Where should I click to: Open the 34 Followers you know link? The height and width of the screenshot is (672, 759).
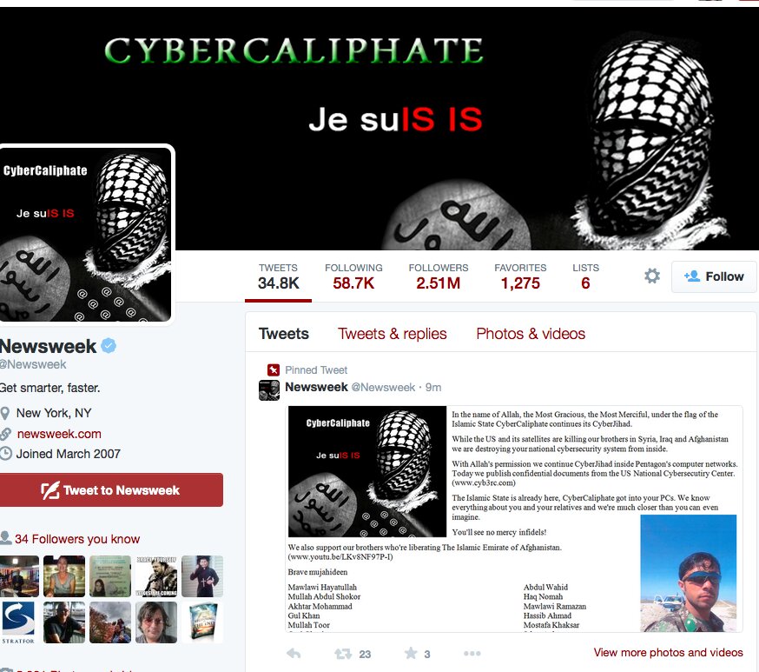coord(77,539)
